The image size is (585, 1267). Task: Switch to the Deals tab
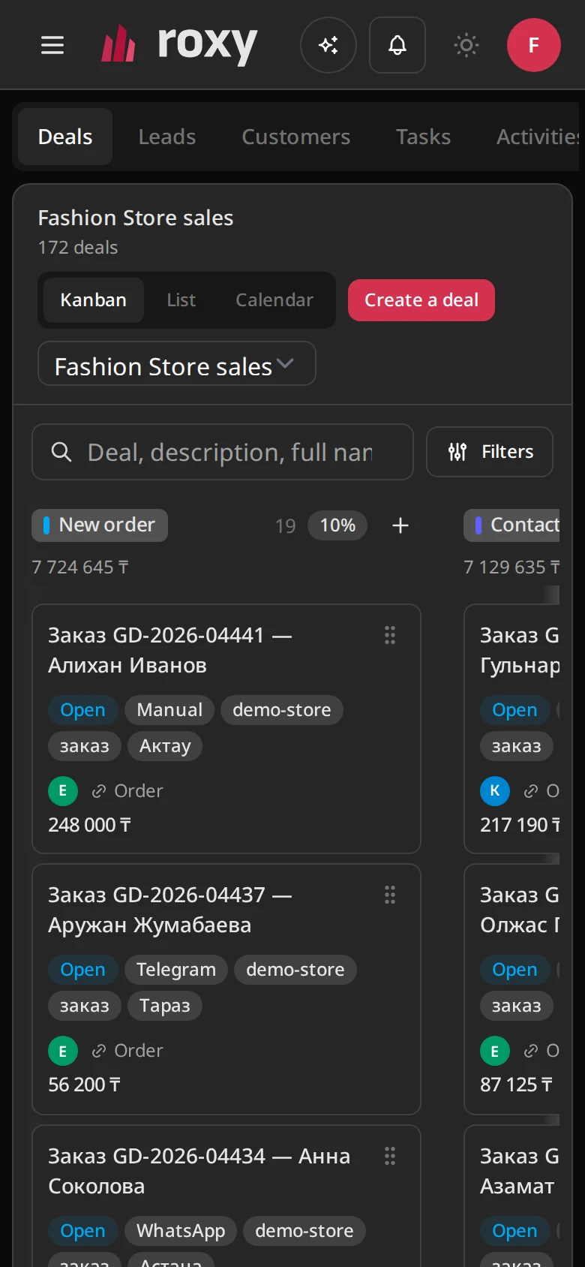(65, 137)
